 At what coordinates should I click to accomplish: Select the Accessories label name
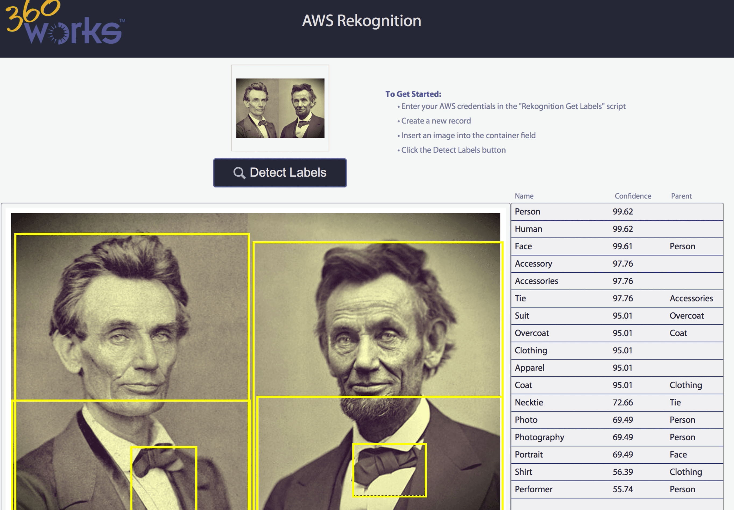coord(536,281)
